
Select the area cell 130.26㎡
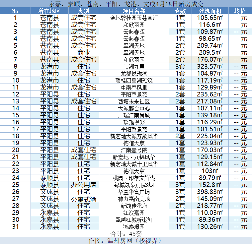210,227
